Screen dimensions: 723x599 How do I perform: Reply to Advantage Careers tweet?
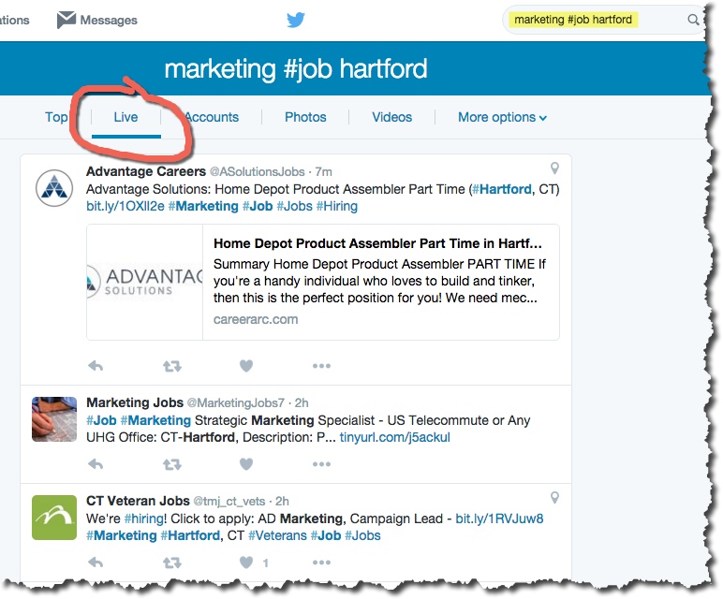(x=96, y=366)
